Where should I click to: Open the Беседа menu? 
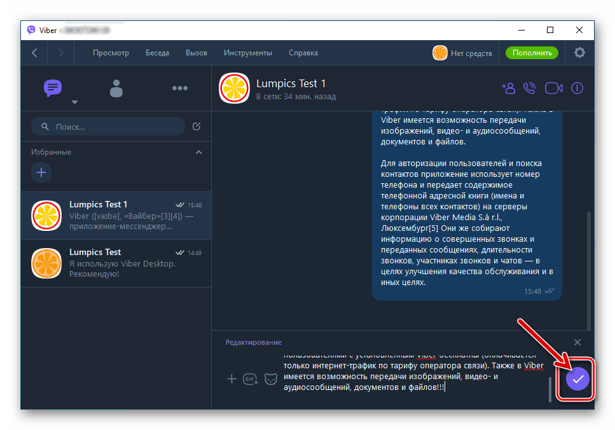point(157,53)
